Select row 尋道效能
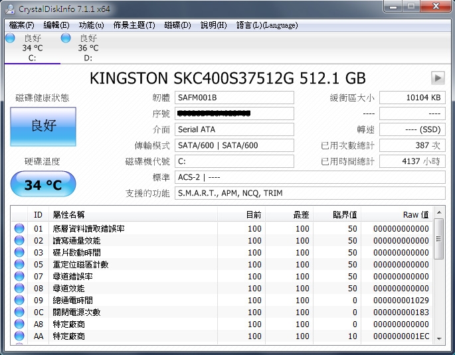Screen dimensions: 455x355 coord(222,288)
